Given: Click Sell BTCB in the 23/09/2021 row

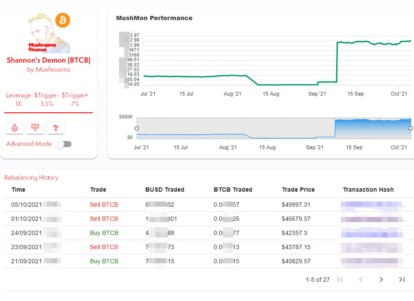Looking at the screenshot, I should [104, 247].
